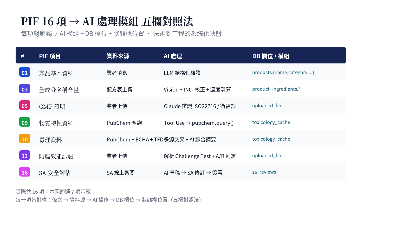416x234 pixels.
Task: Click '業者填寫' source cell
Action: pos(117,73)
